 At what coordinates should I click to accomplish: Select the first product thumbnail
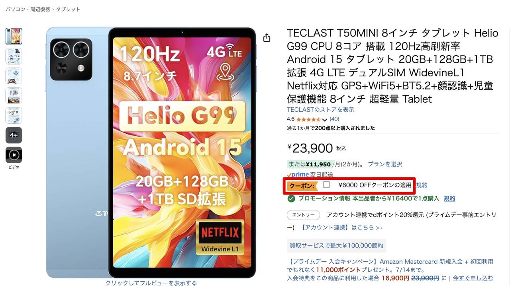(14, 36)
